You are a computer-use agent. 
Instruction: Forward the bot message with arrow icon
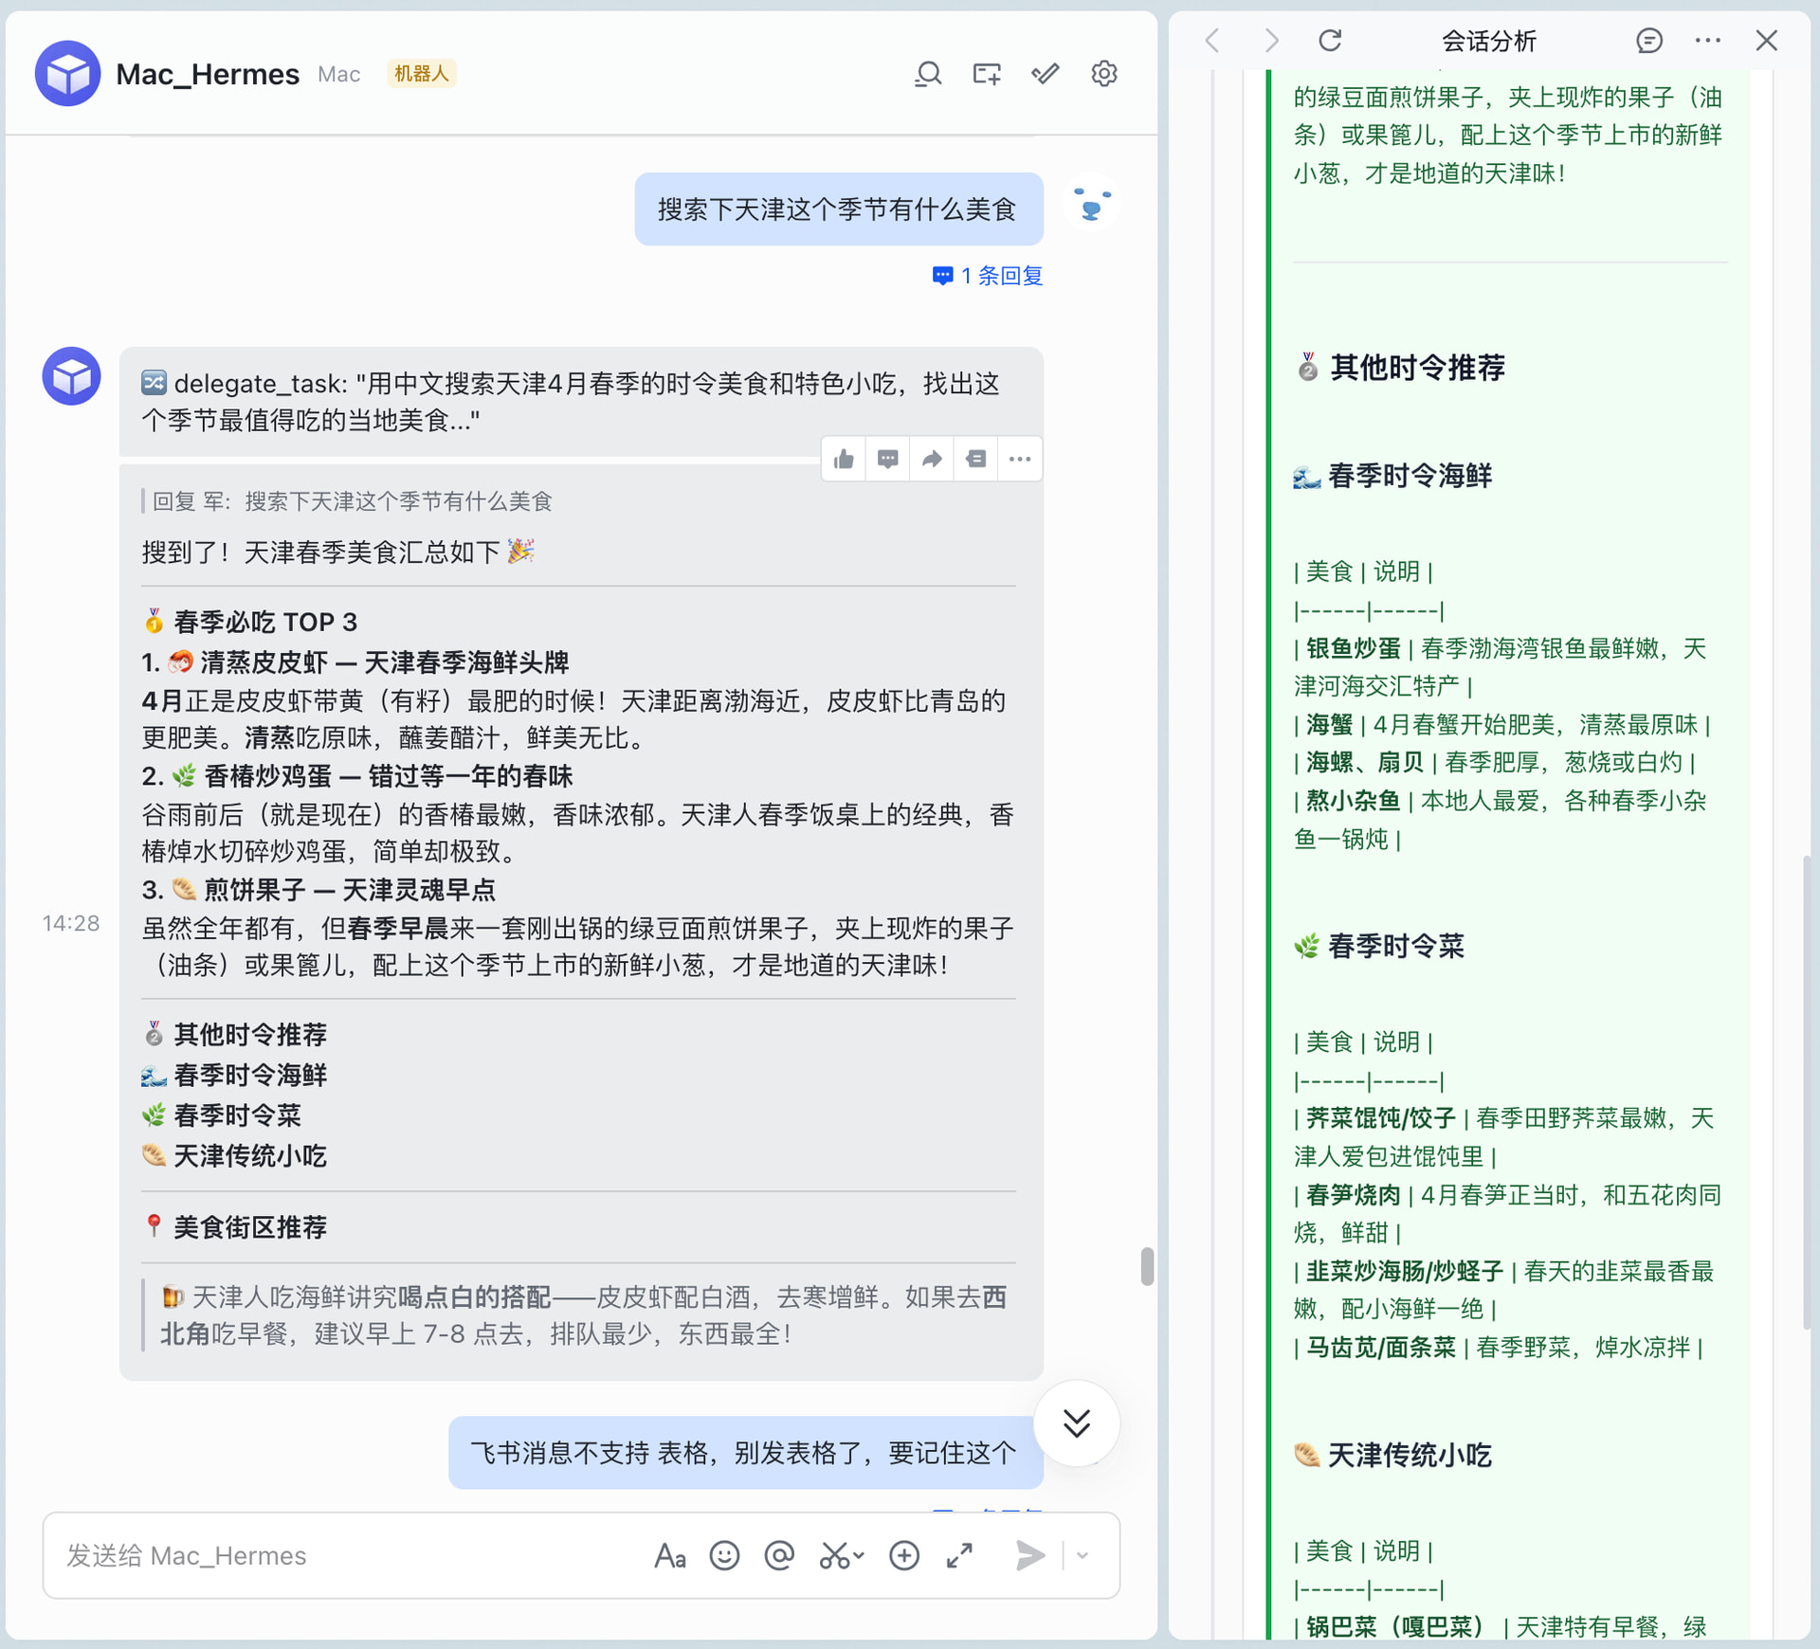tap(932, 460)
